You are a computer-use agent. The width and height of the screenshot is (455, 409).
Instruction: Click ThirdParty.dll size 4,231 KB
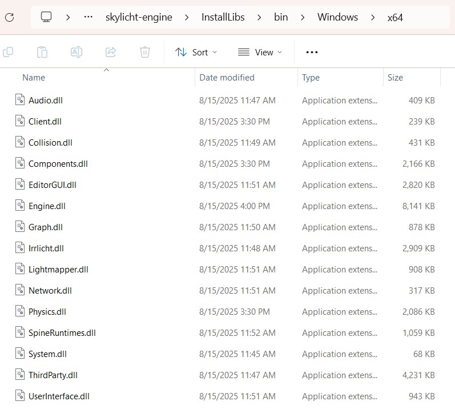pos(418,375)
